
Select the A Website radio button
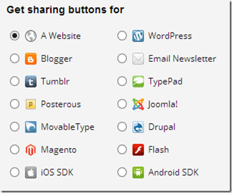(x=14, y=36)
